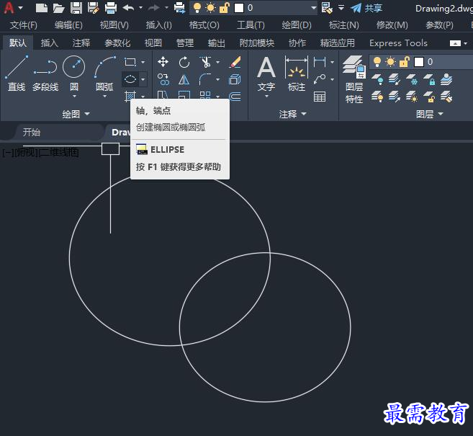
Task: Click ribbon layer color swatch
Action: pyautogui.click(x=419, y=62)
